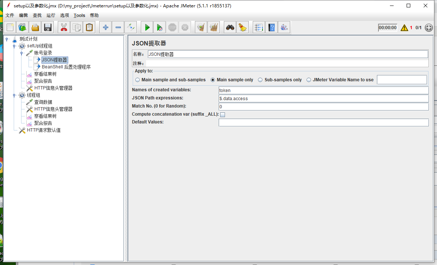Collapse all nodes with minus icon
This screenshot has height=265, width=437.
(118, 27)
